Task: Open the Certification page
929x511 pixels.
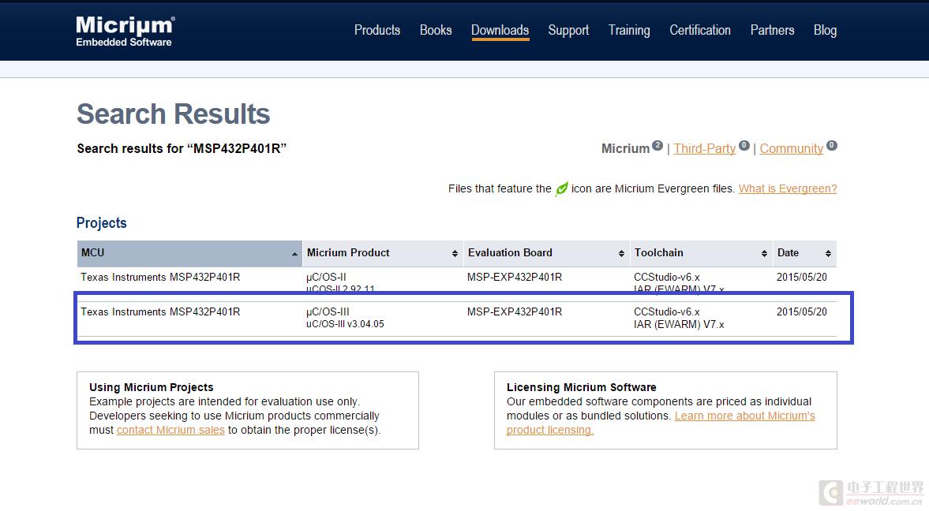Action: click(x=700, y=30)
